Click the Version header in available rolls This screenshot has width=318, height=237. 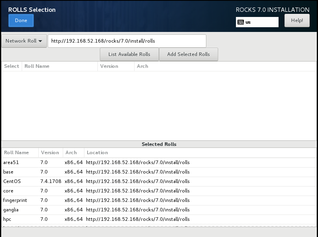pos(116,66)
